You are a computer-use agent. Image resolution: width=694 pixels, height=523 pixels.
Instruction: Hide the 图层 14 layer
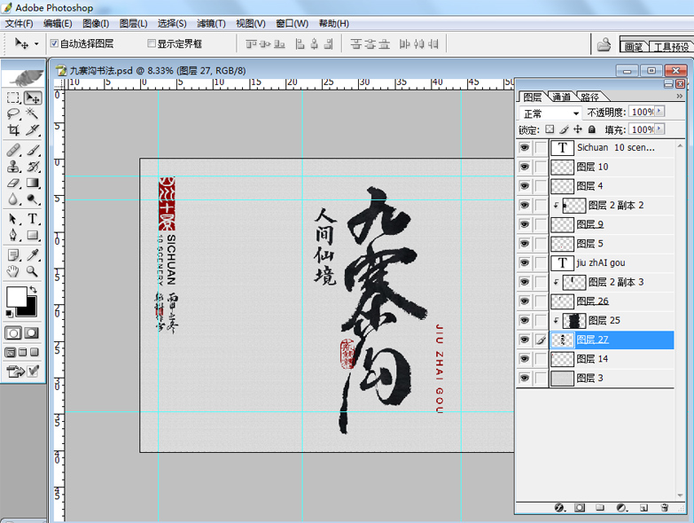[x=525, y=359]
